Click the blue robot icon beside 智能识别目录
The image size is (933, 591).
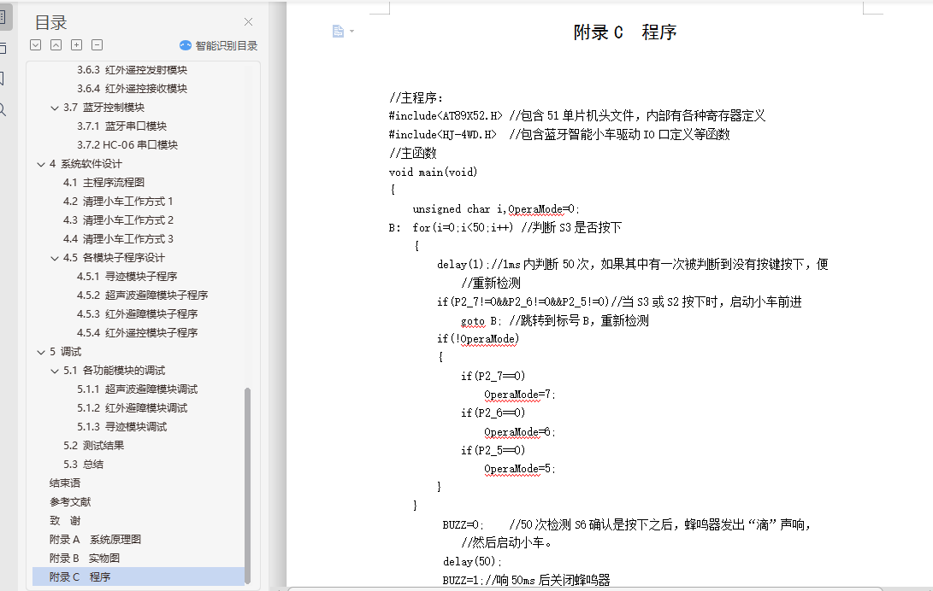tap(185, 46)
